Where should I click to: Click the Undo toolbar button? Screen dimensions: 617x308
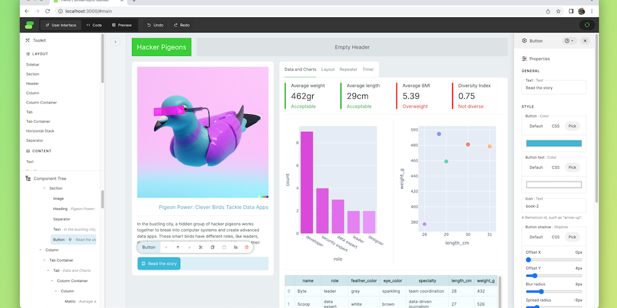155,25
